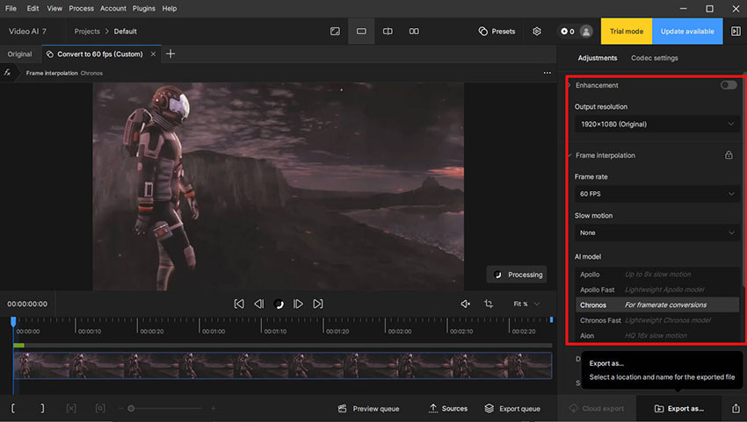
Task: Open the Output resolution dropdown
Action: pos(656,125)
